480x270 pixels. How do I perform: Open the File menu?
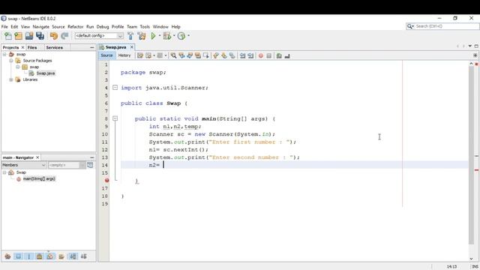4,27
